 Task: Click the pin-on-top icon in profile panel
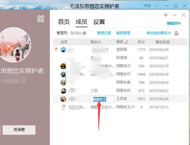click(x=166, y=15)
